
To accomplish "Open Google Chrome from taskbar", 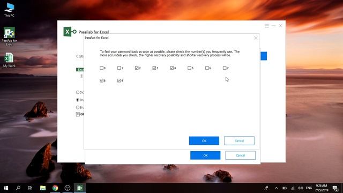I will (x=55, y=188).
